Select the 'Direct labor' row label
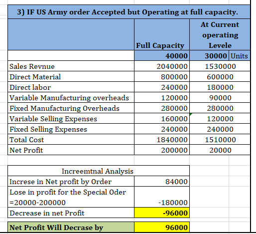 [x=71, y=87]
